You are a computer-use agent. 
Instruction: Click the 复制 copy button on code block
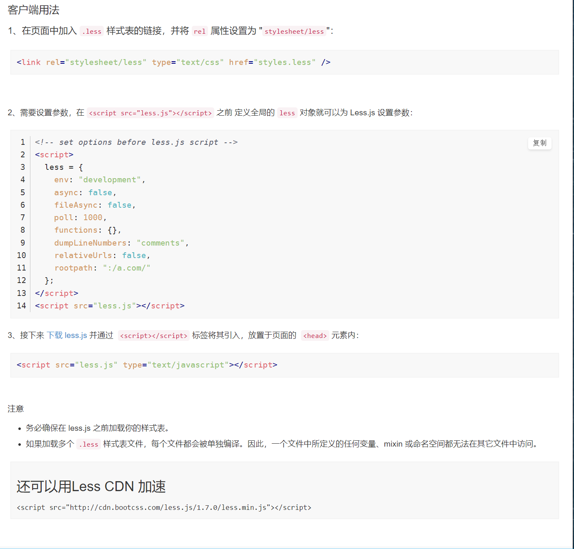tap(539, 143)
